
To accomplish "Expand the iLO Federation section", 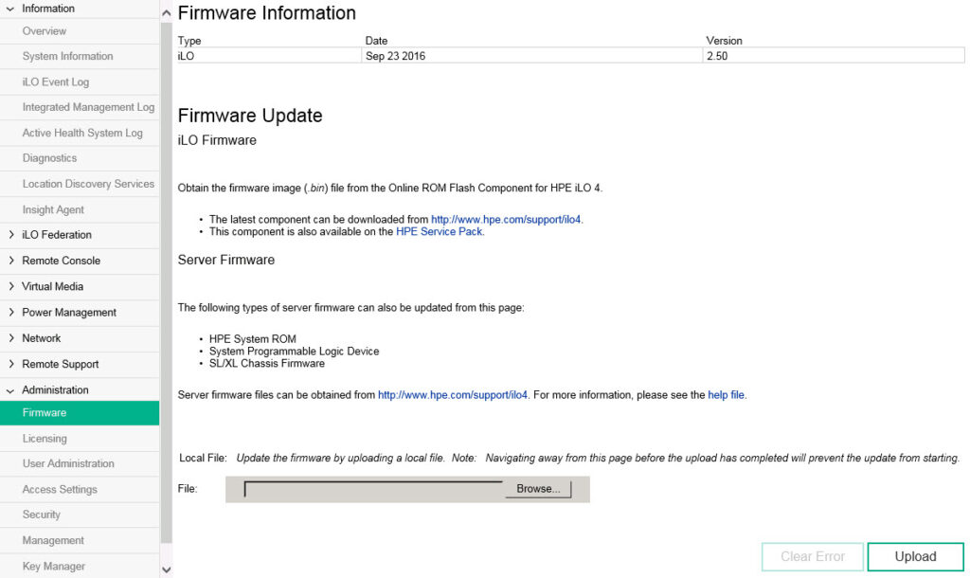I will coord(10,235).
